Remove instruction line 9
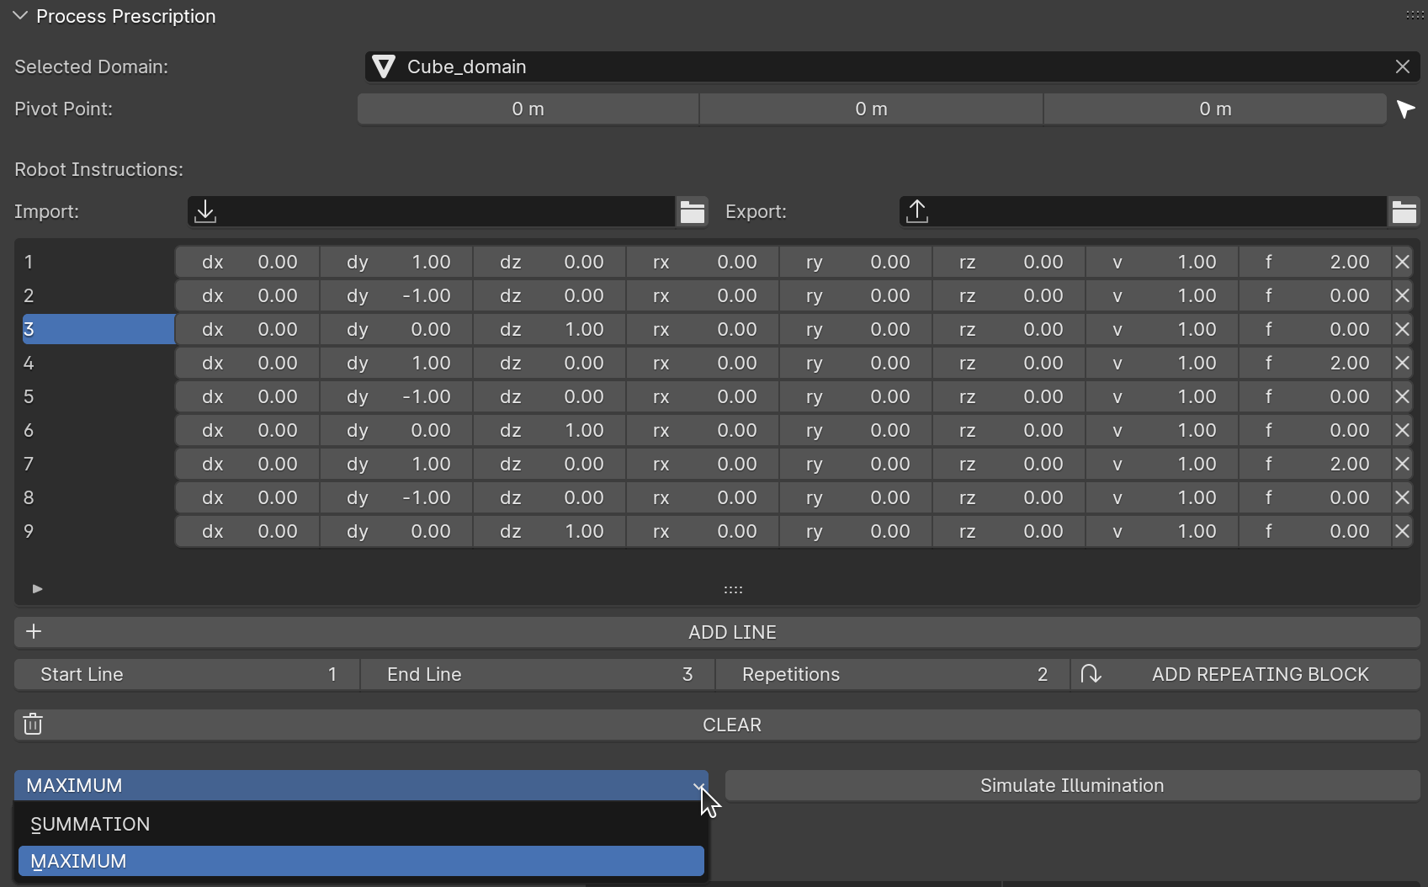The height and width of the screenshot is (887, 1428). click(x=1402, y=531)
